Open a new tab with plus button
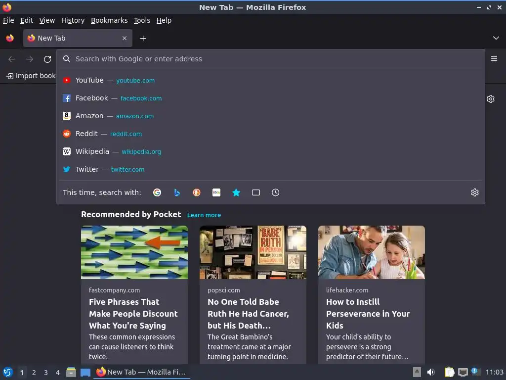This screenshot has height=380, width=506. point(143,39)
